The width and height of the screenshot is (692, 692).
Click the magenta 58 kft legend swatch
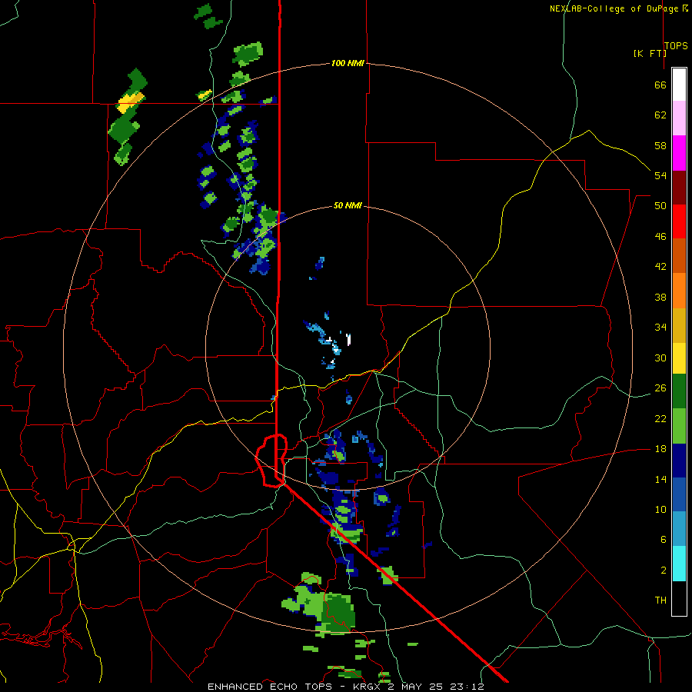pyautogui.click(x=679, y=153)
